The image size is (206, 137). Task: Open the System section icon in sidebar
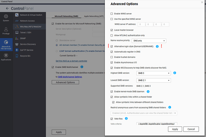click(x=6, y=16)
